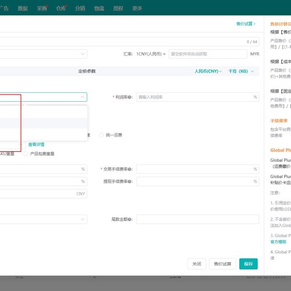Click the percent field left of 交易手续费率
The height and width of the screenshot is (291, 291).
pyautogui.click(x=43, y=169)
